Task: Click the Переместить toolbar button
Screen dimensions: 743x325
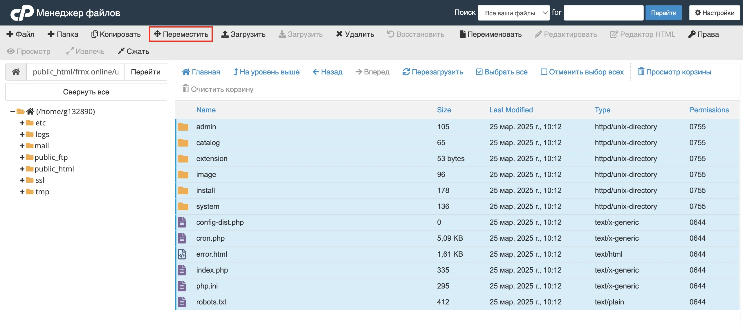Action: [181, 34]
